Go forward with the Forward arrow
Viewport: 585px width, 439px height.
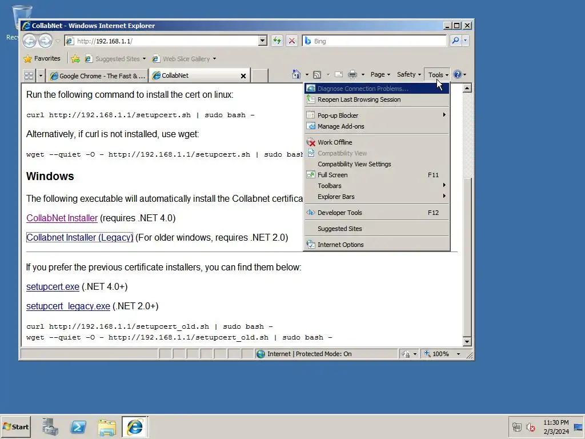(x=46, y=41)
